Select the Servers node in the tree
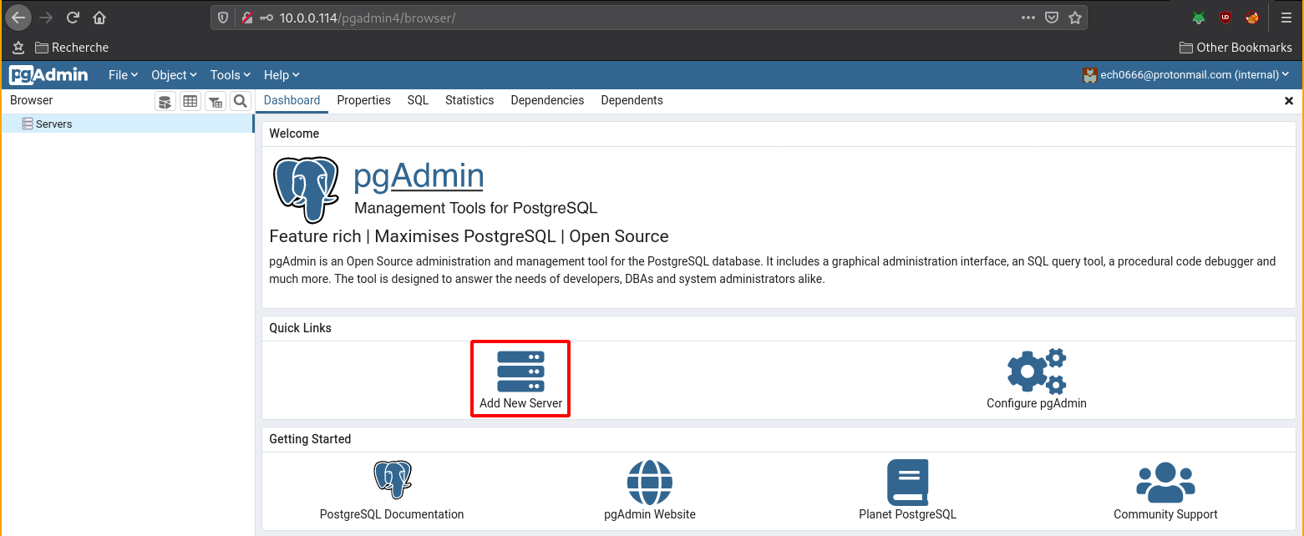Screen dimensions: 1304x536 pyautogui.click(x=127, y=124)
